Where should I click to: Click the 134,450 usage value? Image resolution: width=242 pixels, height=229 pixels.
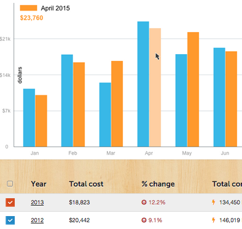pyautogui.click(x=230, y=203)
